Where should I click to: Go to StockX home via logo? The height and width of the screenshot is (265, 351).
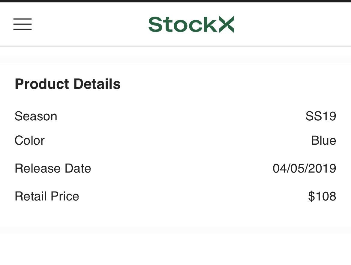click(x=191, y=24)
